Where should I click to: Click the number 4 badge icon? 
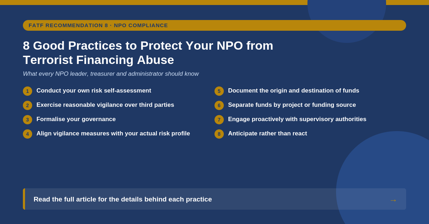(x=28, y=134)
